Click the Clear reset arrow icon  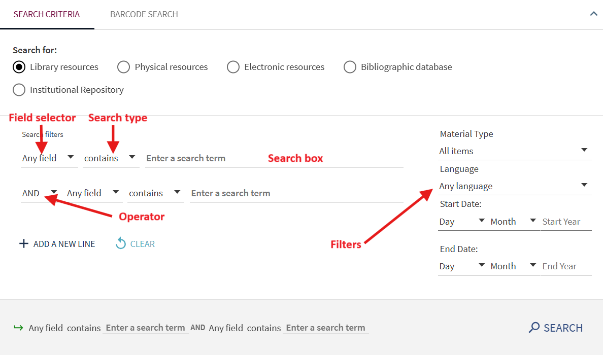[121, 244]
